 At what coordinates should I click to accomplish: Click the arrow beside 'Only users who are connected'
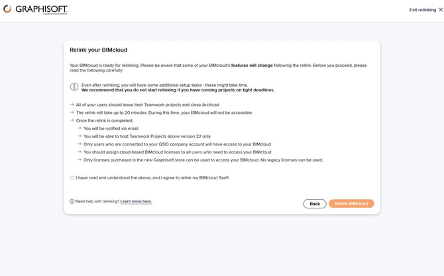point(80,144)
